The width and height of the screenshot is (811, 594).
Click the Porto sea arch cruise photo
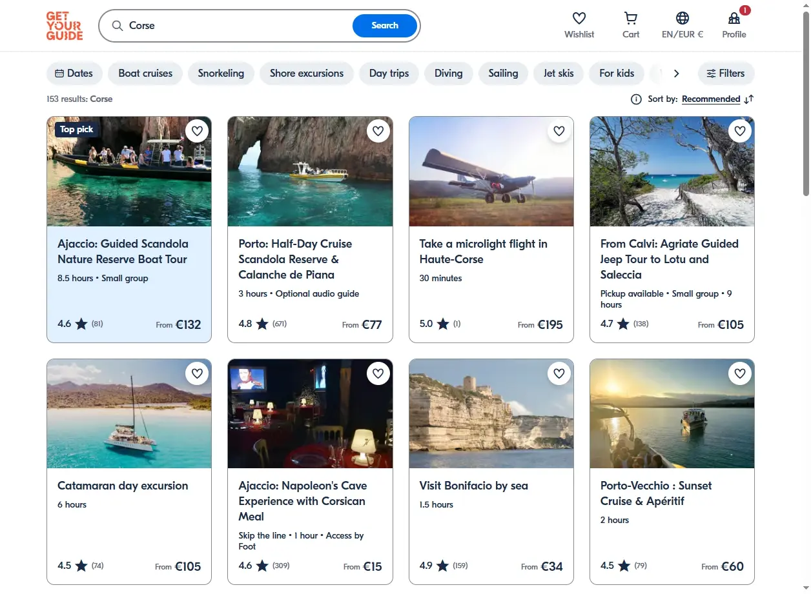point(310,172)
